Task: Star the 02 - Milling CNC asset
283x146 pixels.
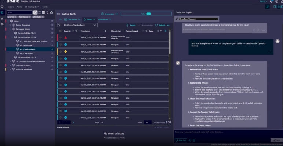Action: [x=52, y=45]
